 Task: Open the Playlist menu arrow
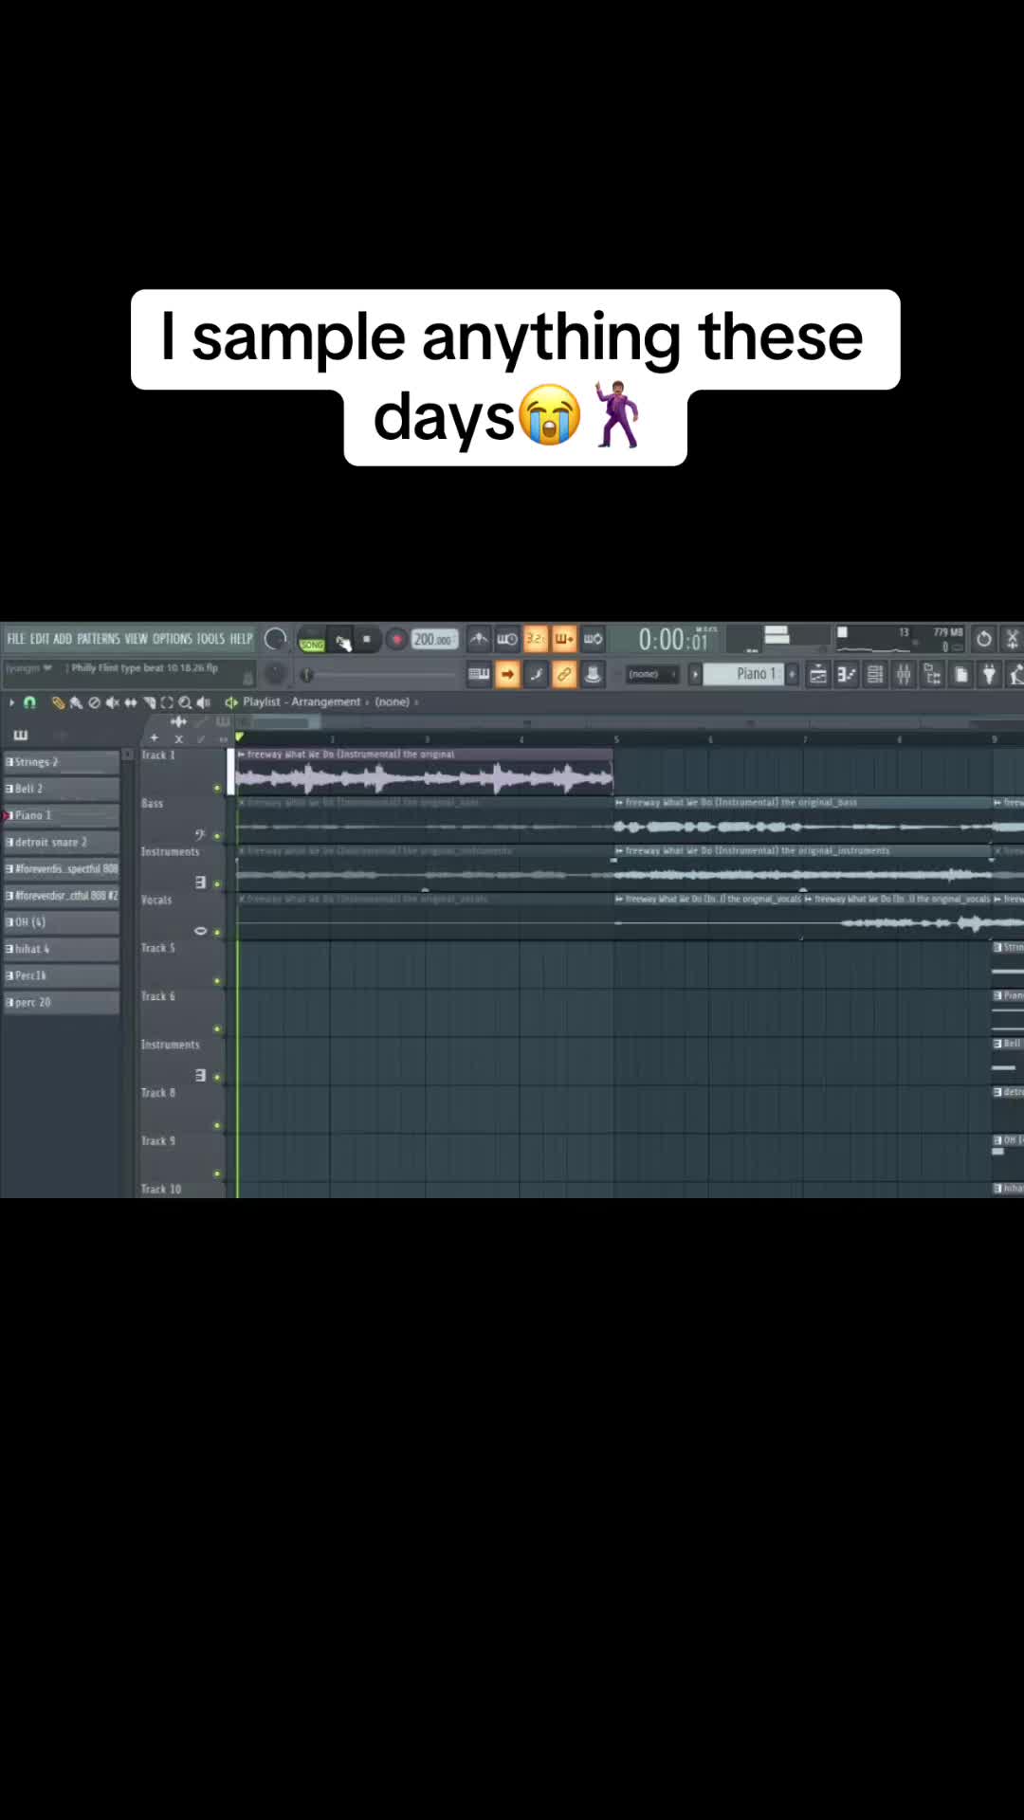click(11, 702)
